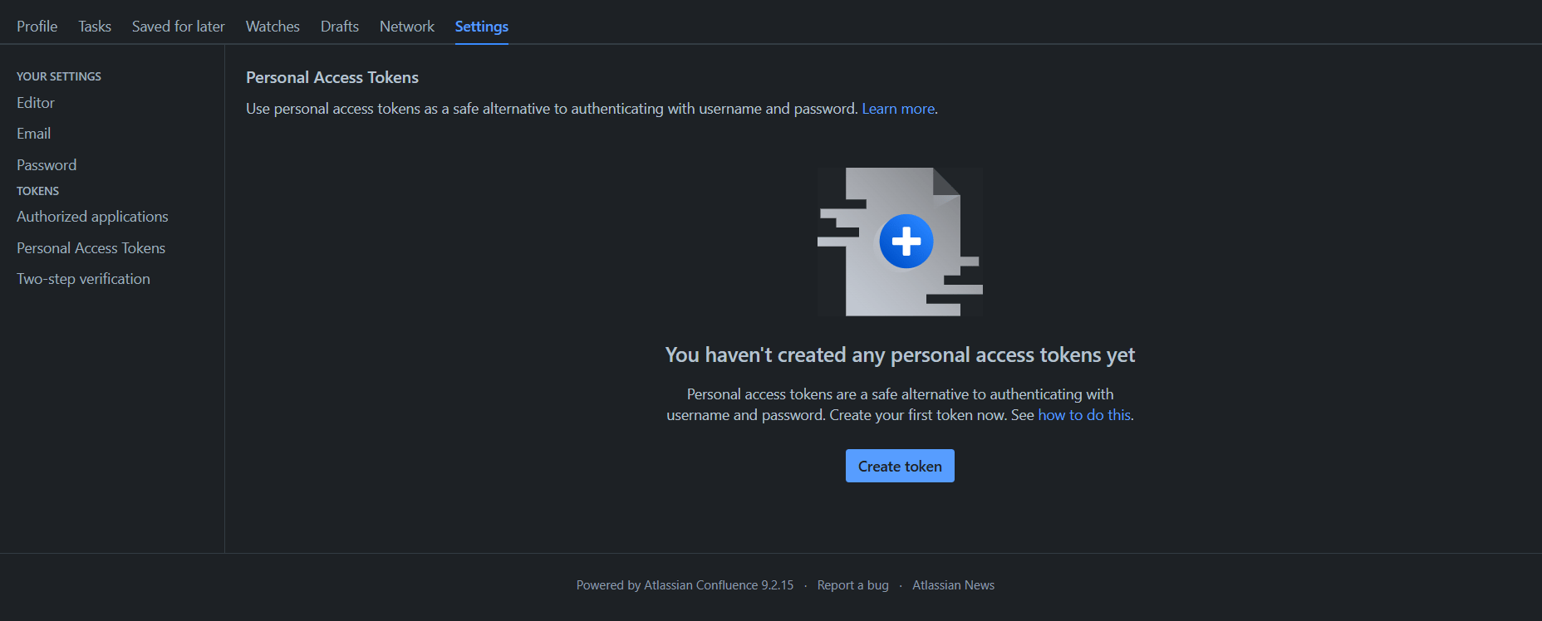
Task: Open Email settings in sidebar
Action: pyautogui.click(x=34, y=134)
